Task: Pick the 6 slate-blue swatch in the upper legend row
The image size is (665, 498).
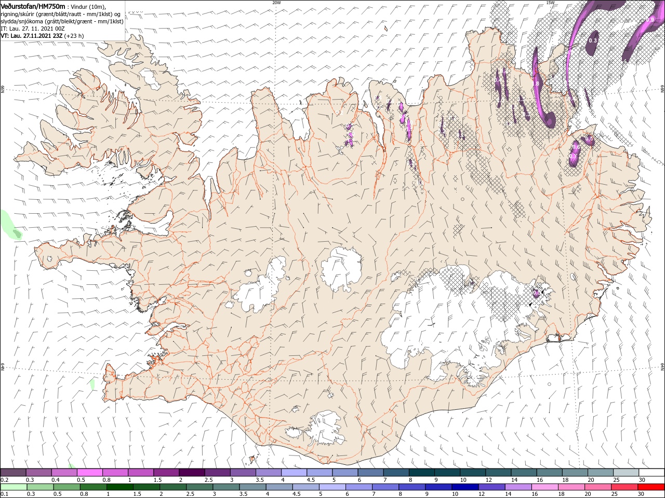Action: (370, 473)
